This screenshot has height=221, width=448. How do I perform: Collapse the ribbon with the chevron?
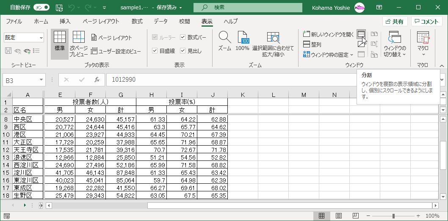click(x=442, y=66)
